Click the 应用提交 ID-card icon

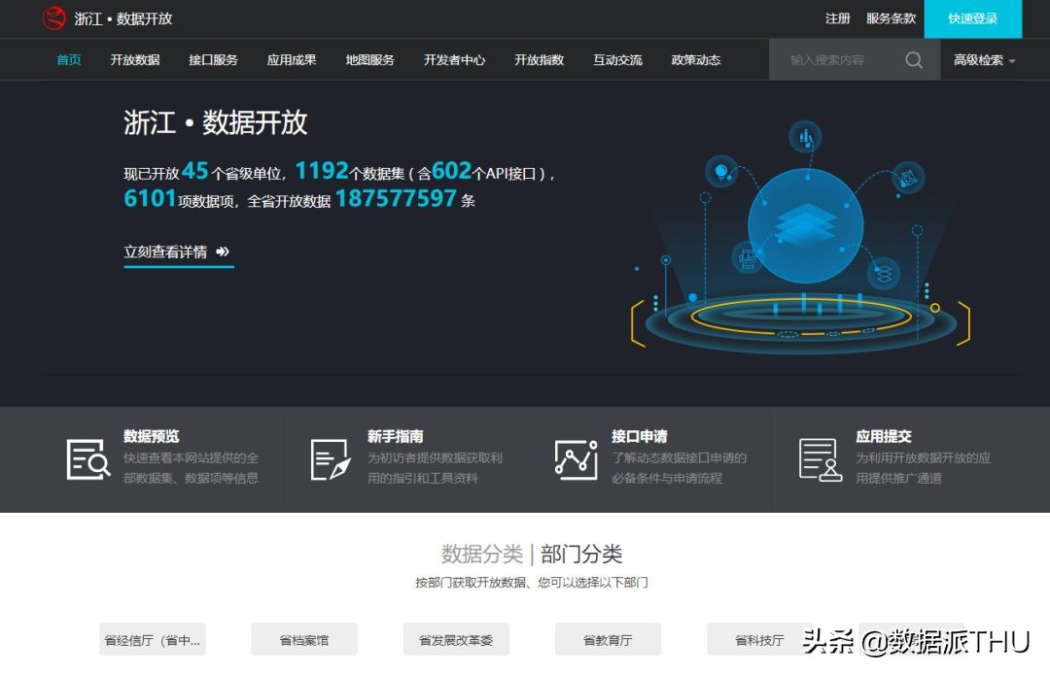click(x=820, y=459)
